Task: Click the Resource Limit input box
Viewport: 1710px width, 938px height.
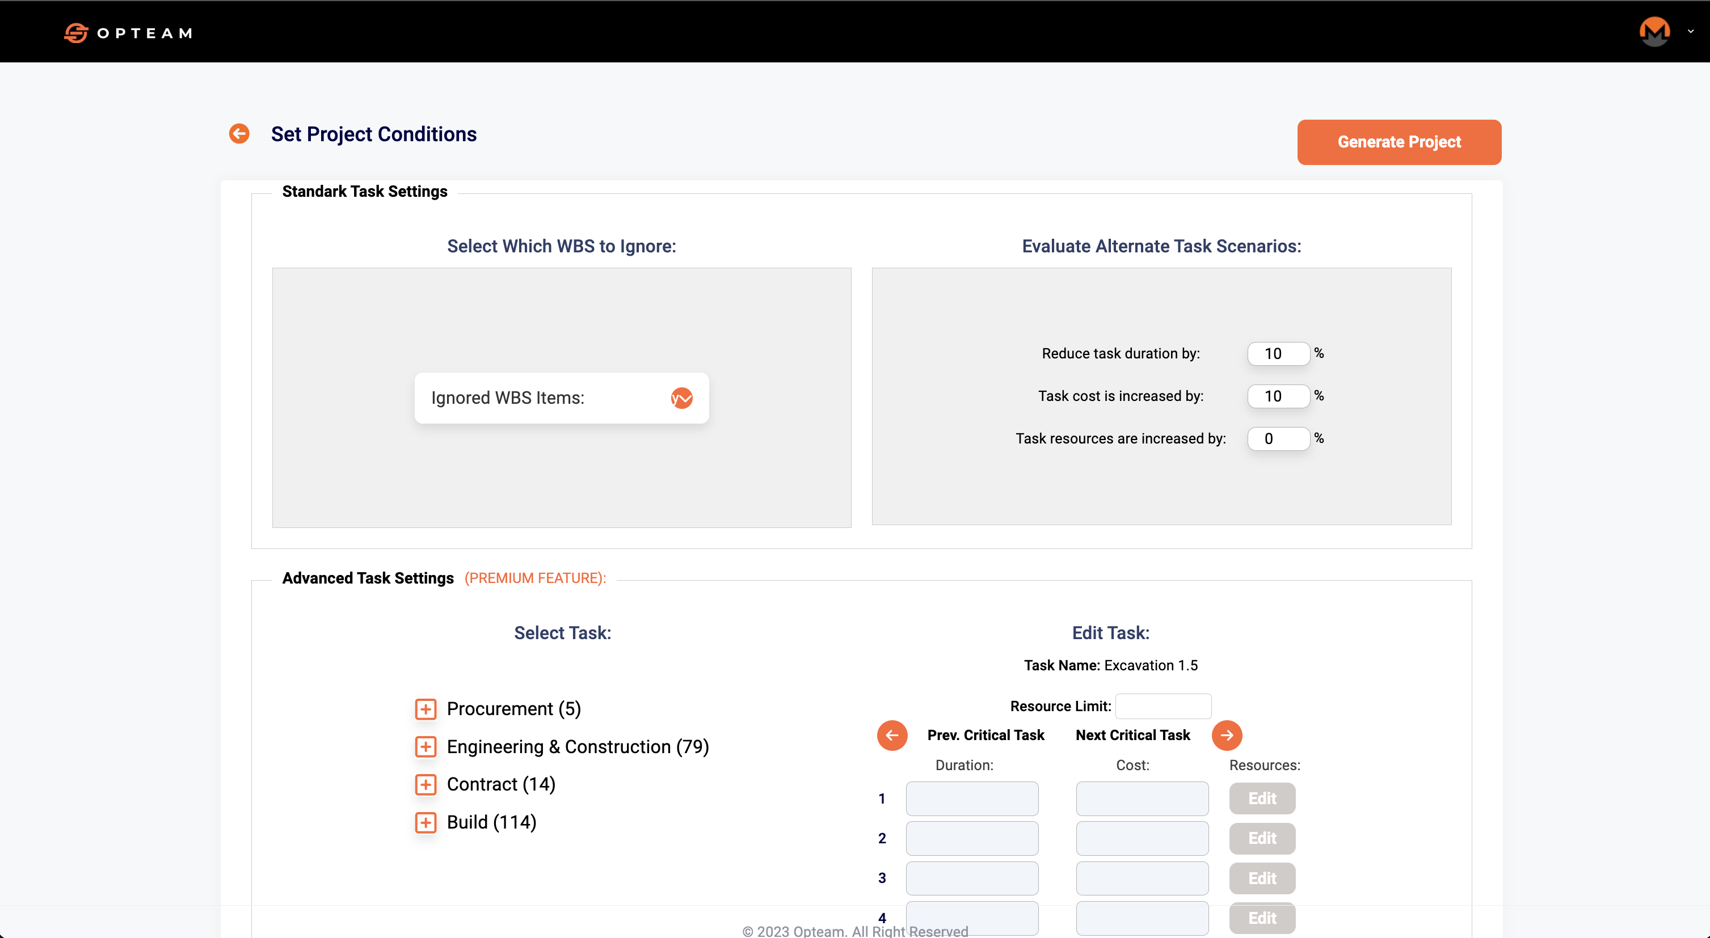Action: pyautogui.click(x=1163, y=706)
